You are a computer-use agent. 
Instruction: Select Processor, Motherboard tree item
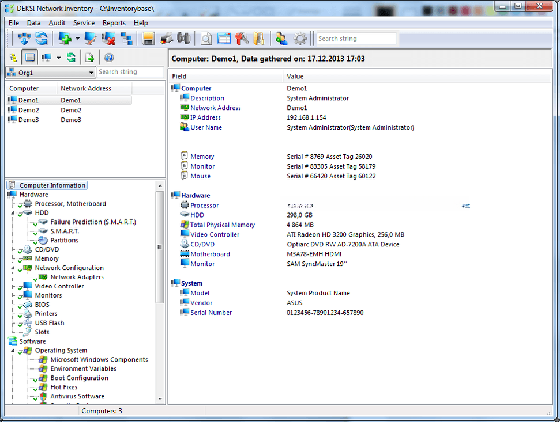[70, 203]
